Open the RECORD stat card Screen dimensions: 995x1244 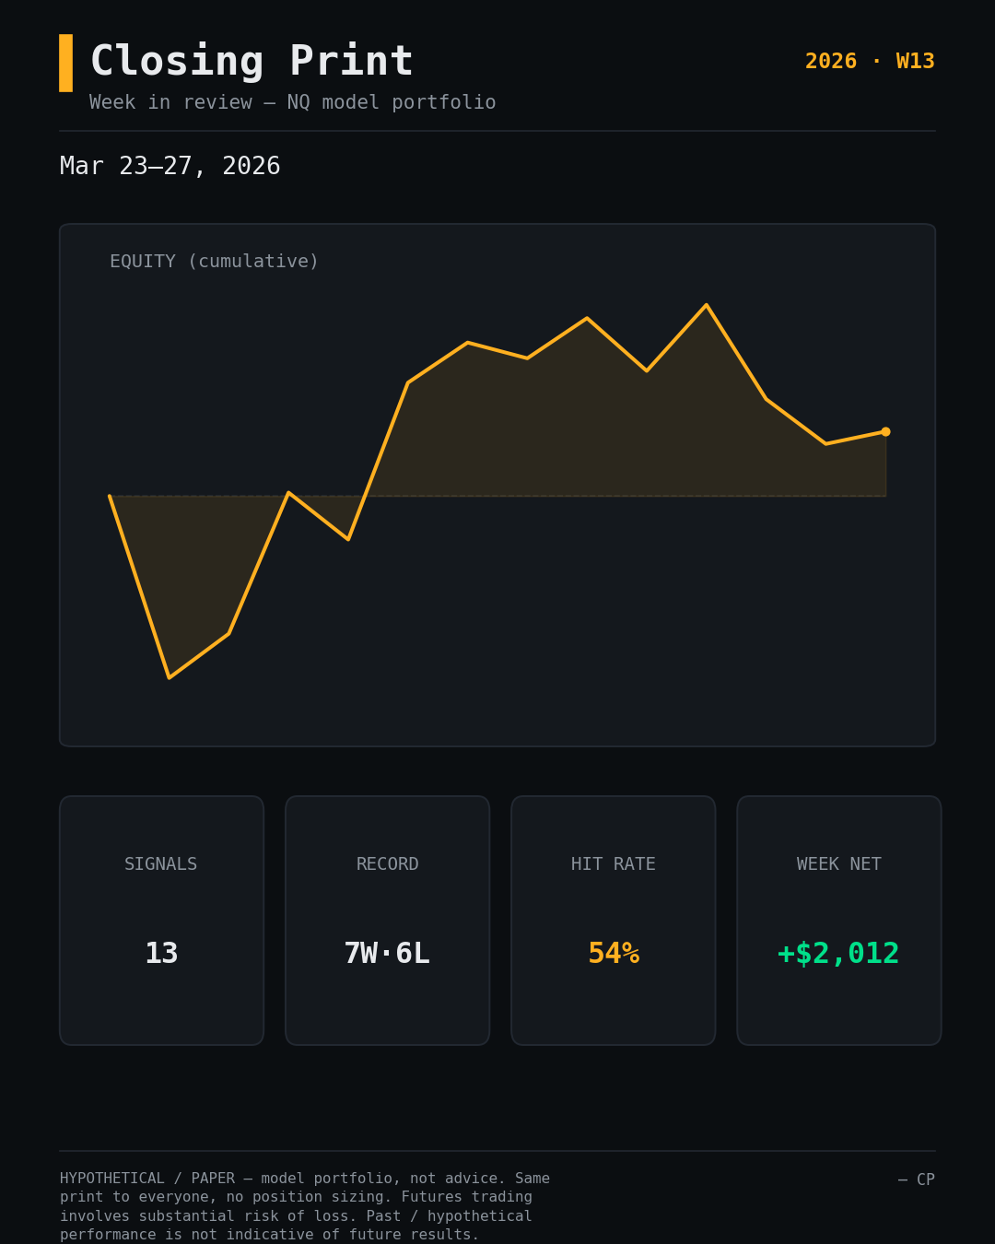(387, 921)
